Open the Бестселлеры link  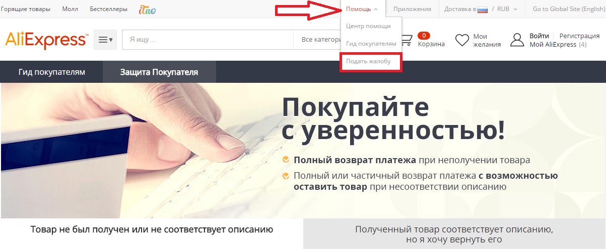pos(108,9)
